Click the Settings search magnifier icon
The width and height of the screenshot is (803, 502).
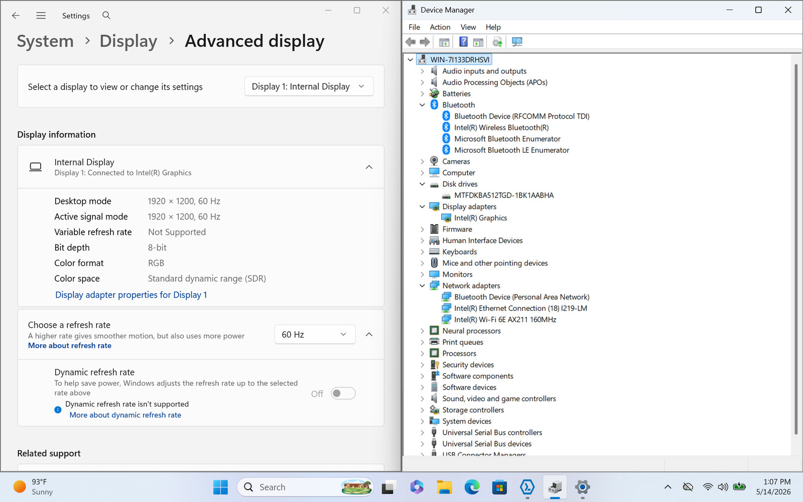click(106, 16)
